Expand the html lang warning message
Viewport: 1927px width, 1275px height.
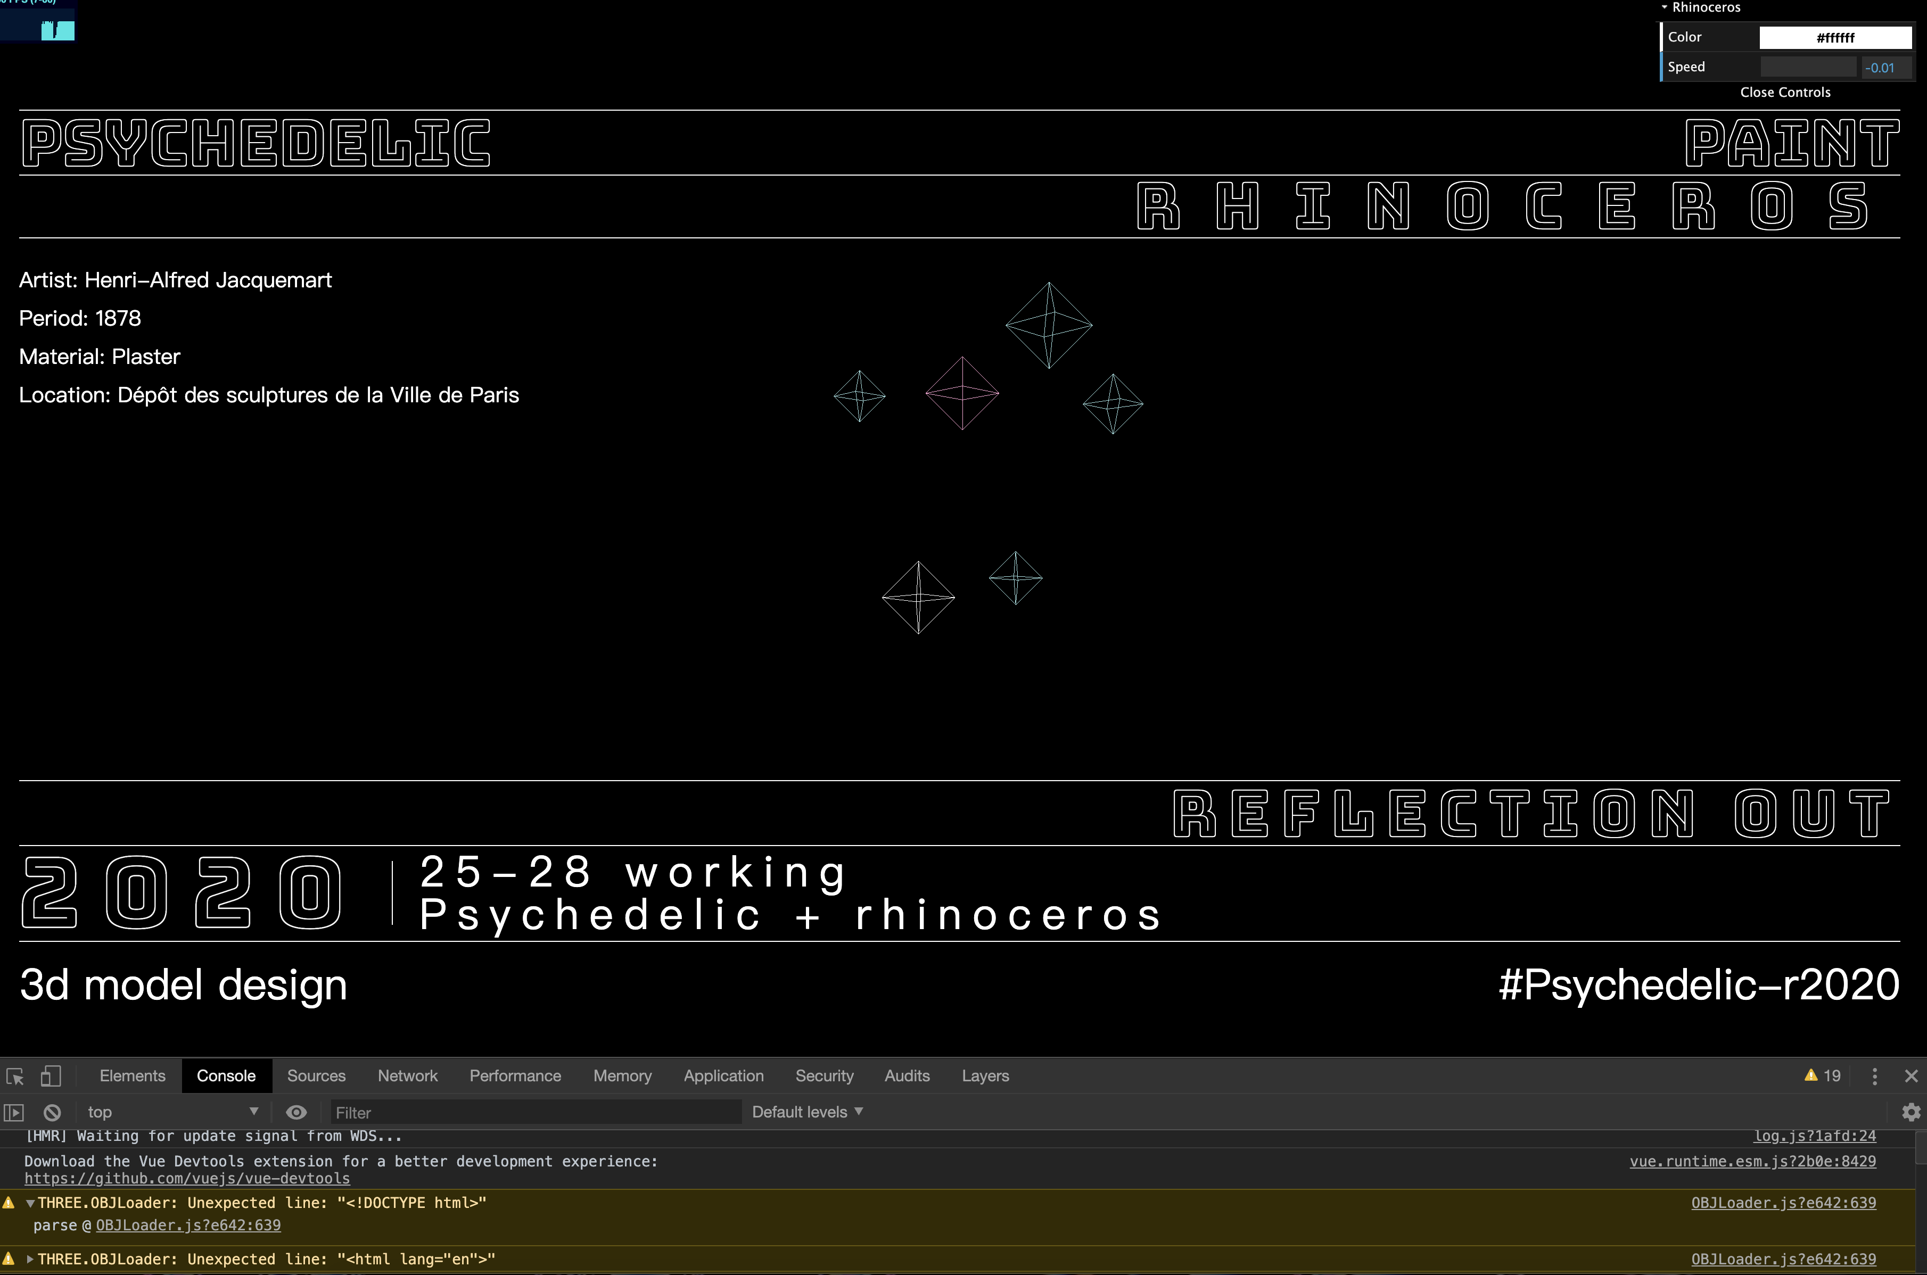click(x=30, y=1259)
